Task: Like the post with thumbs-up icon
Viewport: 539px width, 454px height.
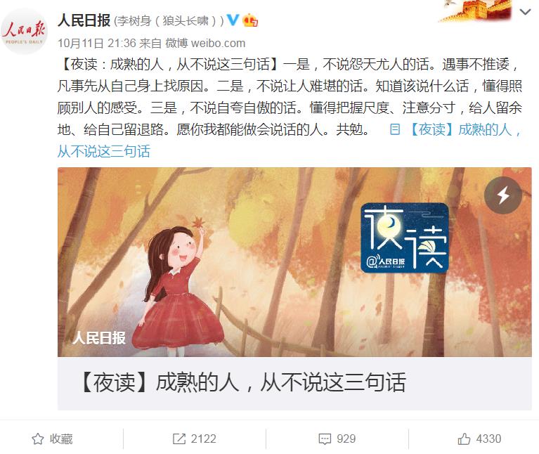Action: (464, 439)
